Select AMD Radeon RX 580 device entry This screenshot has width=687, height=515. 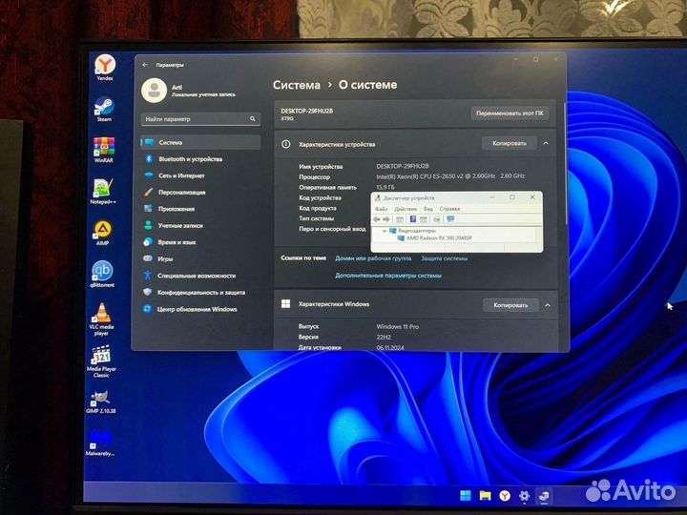pos(439,237)
